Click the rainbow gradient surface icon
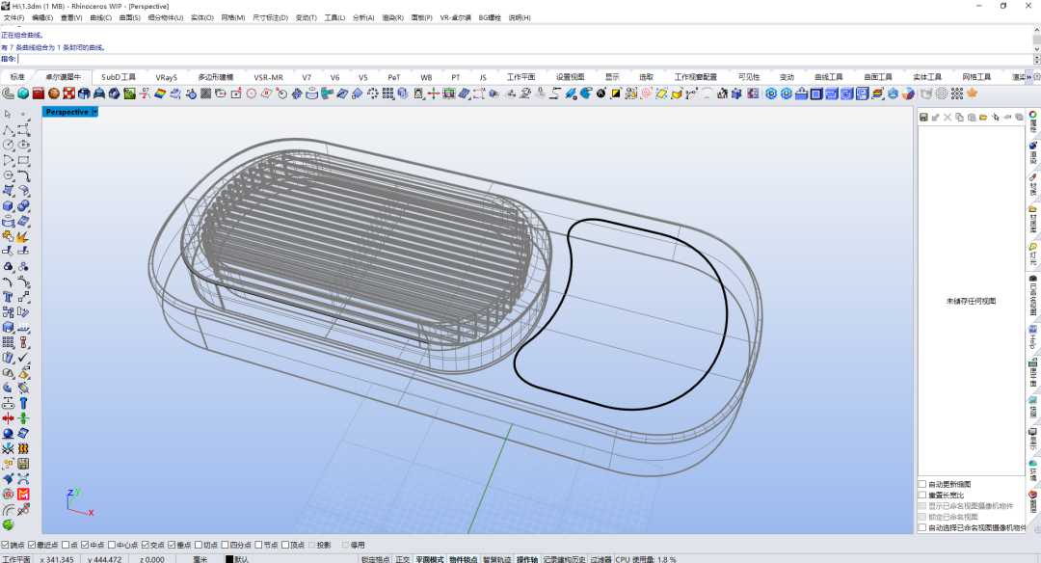1041x563 pixels. [160, 94]
